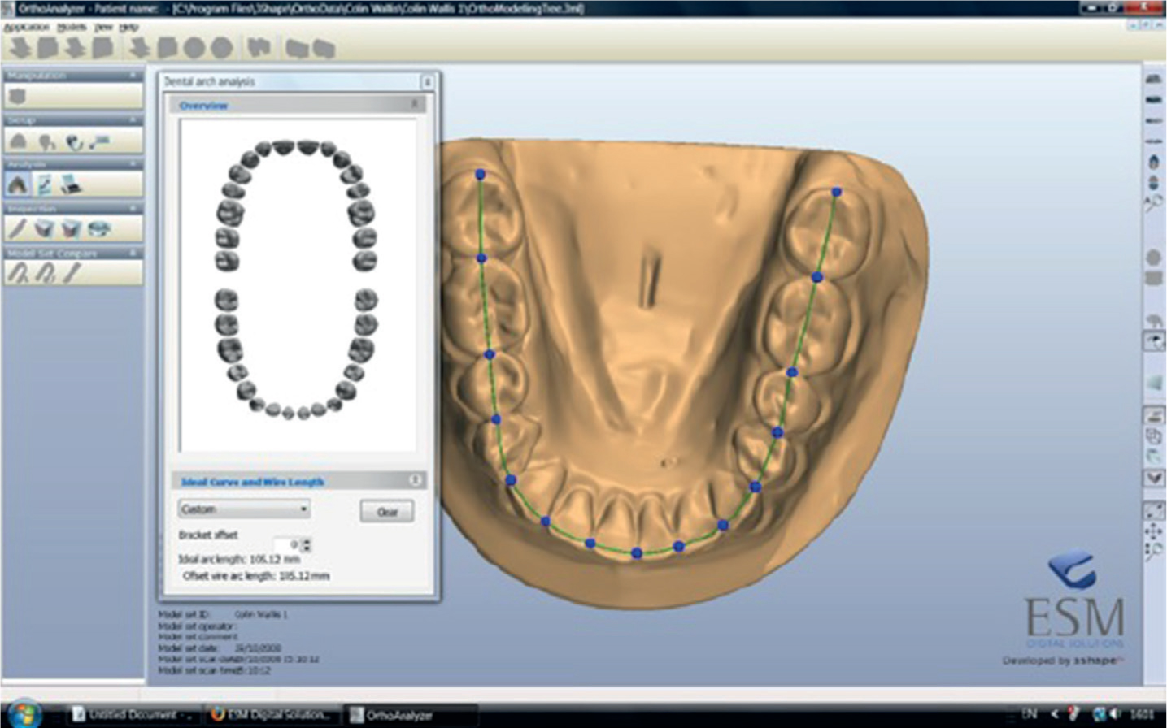Image resolution: width=1167 pixels, height=728 pixels.
Task: Select the four-arrow pan icon on right toolbar
Action: click(x=1153, y=531)
